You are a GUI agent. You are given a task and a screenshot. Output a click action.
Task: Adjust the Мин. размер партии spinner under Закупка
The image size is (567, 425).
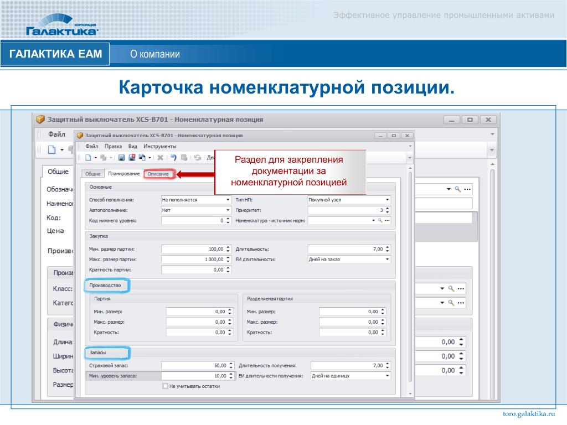click(228, 249)
